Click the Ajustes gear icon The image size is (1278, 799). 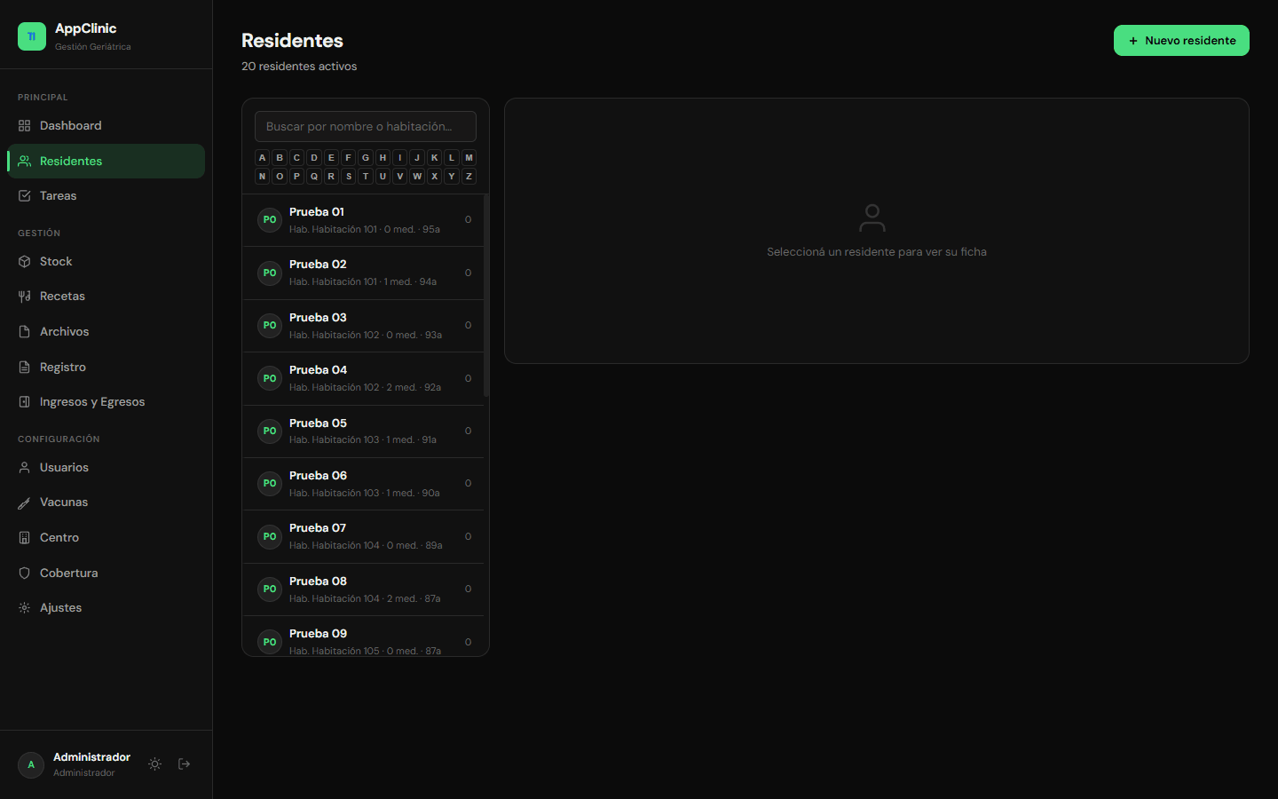pyautogui.click(x=25, y=608)
